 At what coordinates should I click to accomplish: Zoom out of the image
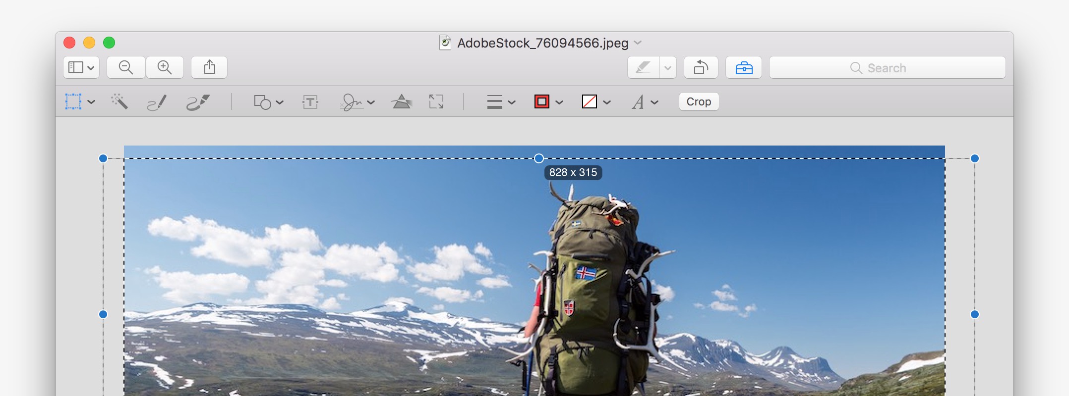(x=126, y=67)
